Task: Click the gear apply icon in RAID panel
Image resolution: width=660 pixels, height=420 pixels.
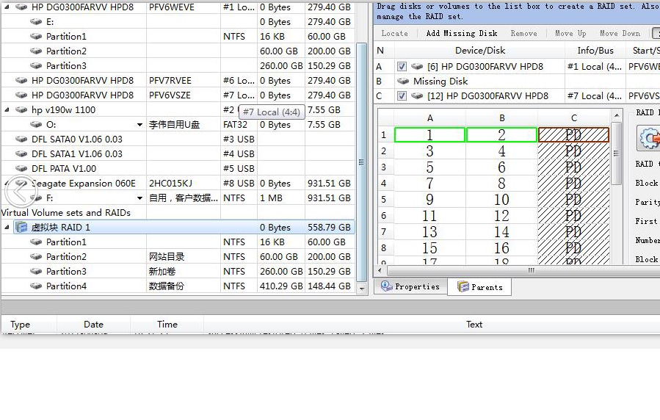Action: click(x=648, y=138)
